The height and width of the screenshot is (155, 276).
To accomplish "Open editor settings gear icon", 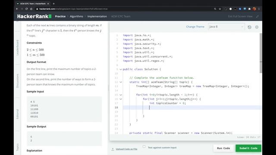I will pos(257,27).
